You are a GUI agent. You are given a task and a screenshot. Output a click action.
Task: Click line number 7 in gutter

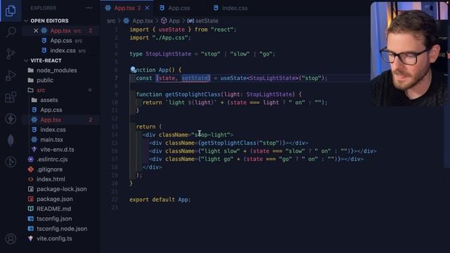coord(116,78)
